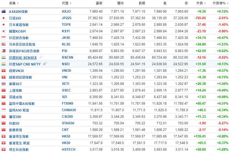Open the 印尼綜合指數 index link
229x152 pixels.
(19, 38)
